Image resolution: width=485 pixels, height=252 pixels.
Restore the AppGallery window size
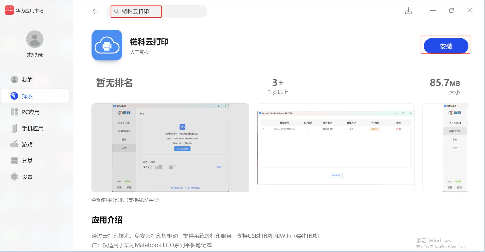click(451, 11)
